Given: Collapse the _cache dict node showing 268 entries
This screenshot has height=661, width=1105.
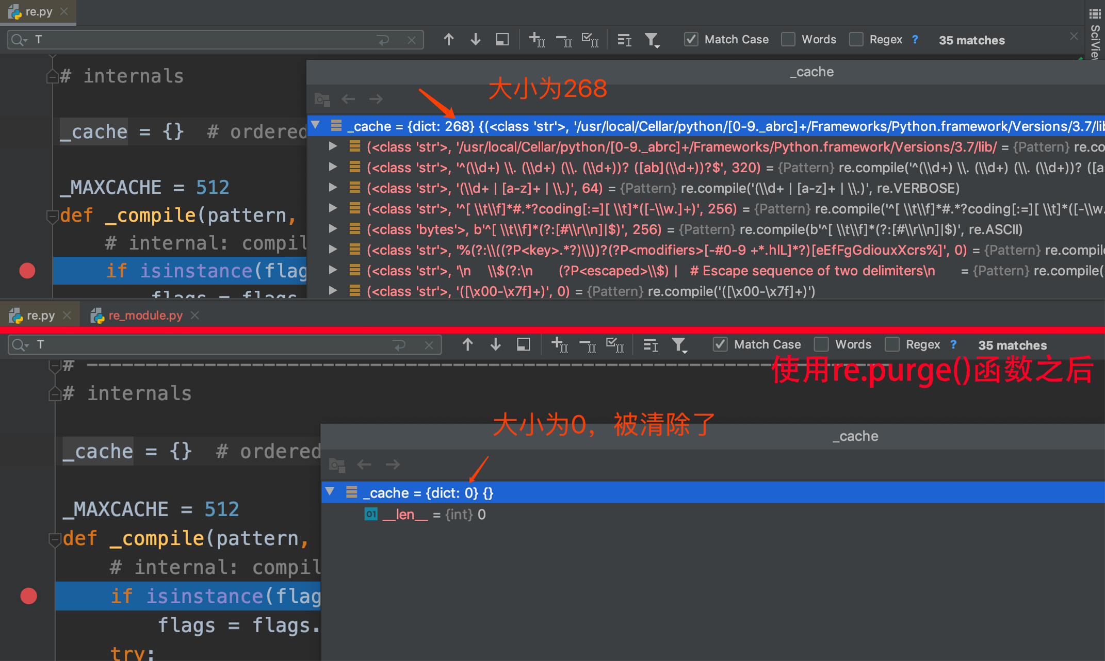Looking at the screenshot, I should coord(315,125).
